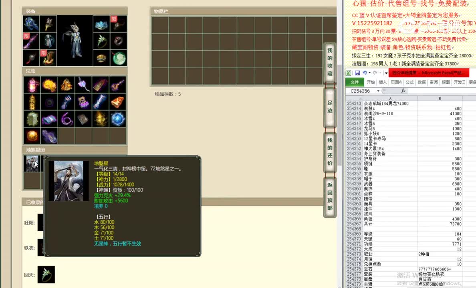Screen dimensions: 476x288
Task: Click the Excel redo icon
Action: coord(375,73)
